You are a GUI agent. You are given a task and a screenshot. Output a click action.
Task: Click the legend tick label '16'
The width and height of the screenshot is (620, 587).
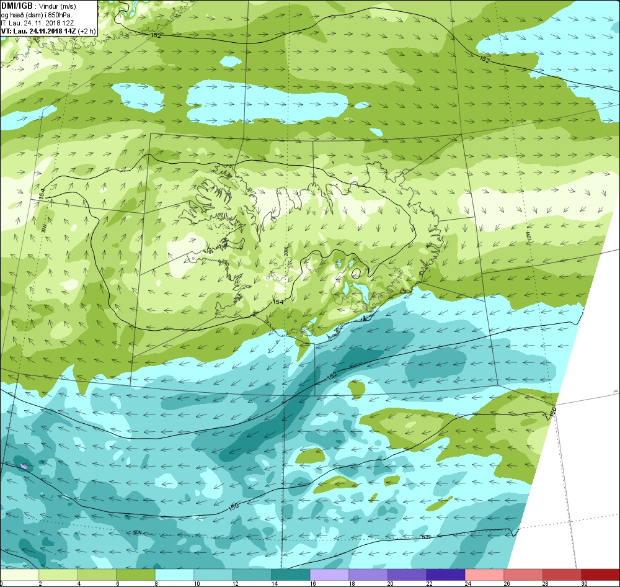[x=312, y=583]
